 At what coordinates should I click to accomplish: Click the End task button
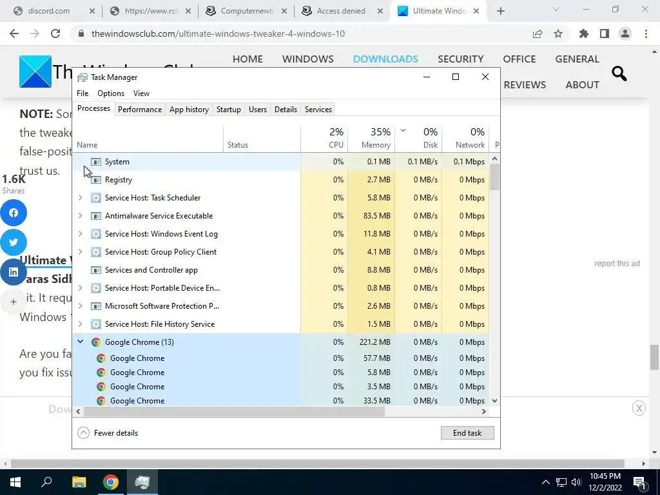pyautogui.click(x=467, y=433)
